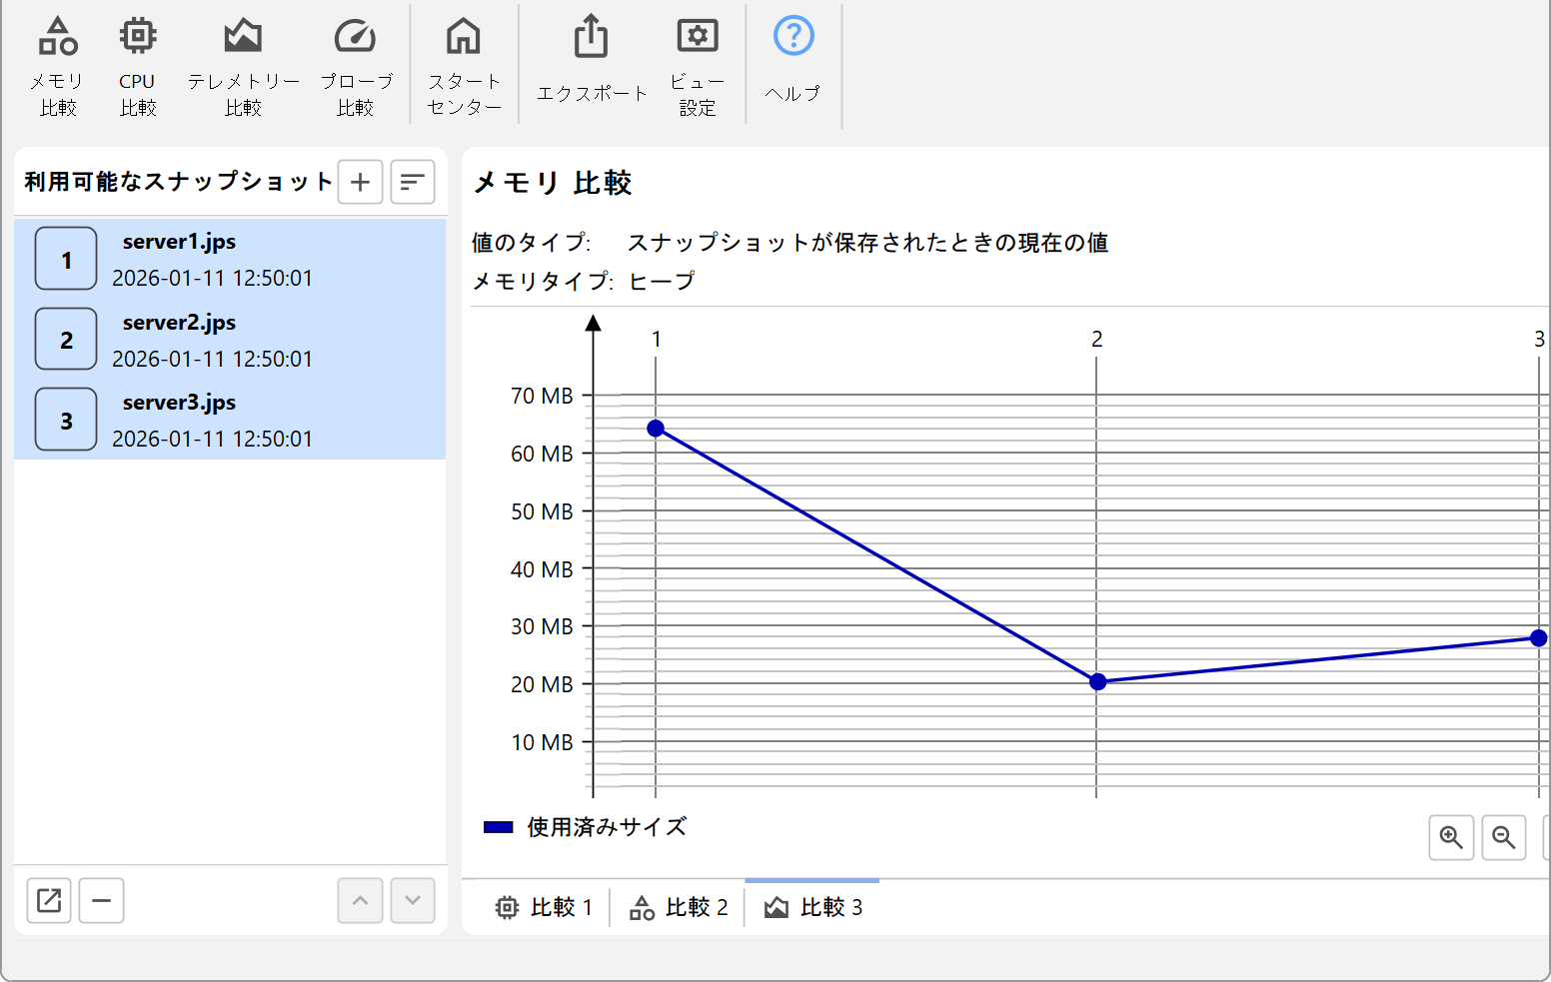Select the server3.jps snapshot
The height and width of the screenshot is (982, 1551).
point(230,420)
